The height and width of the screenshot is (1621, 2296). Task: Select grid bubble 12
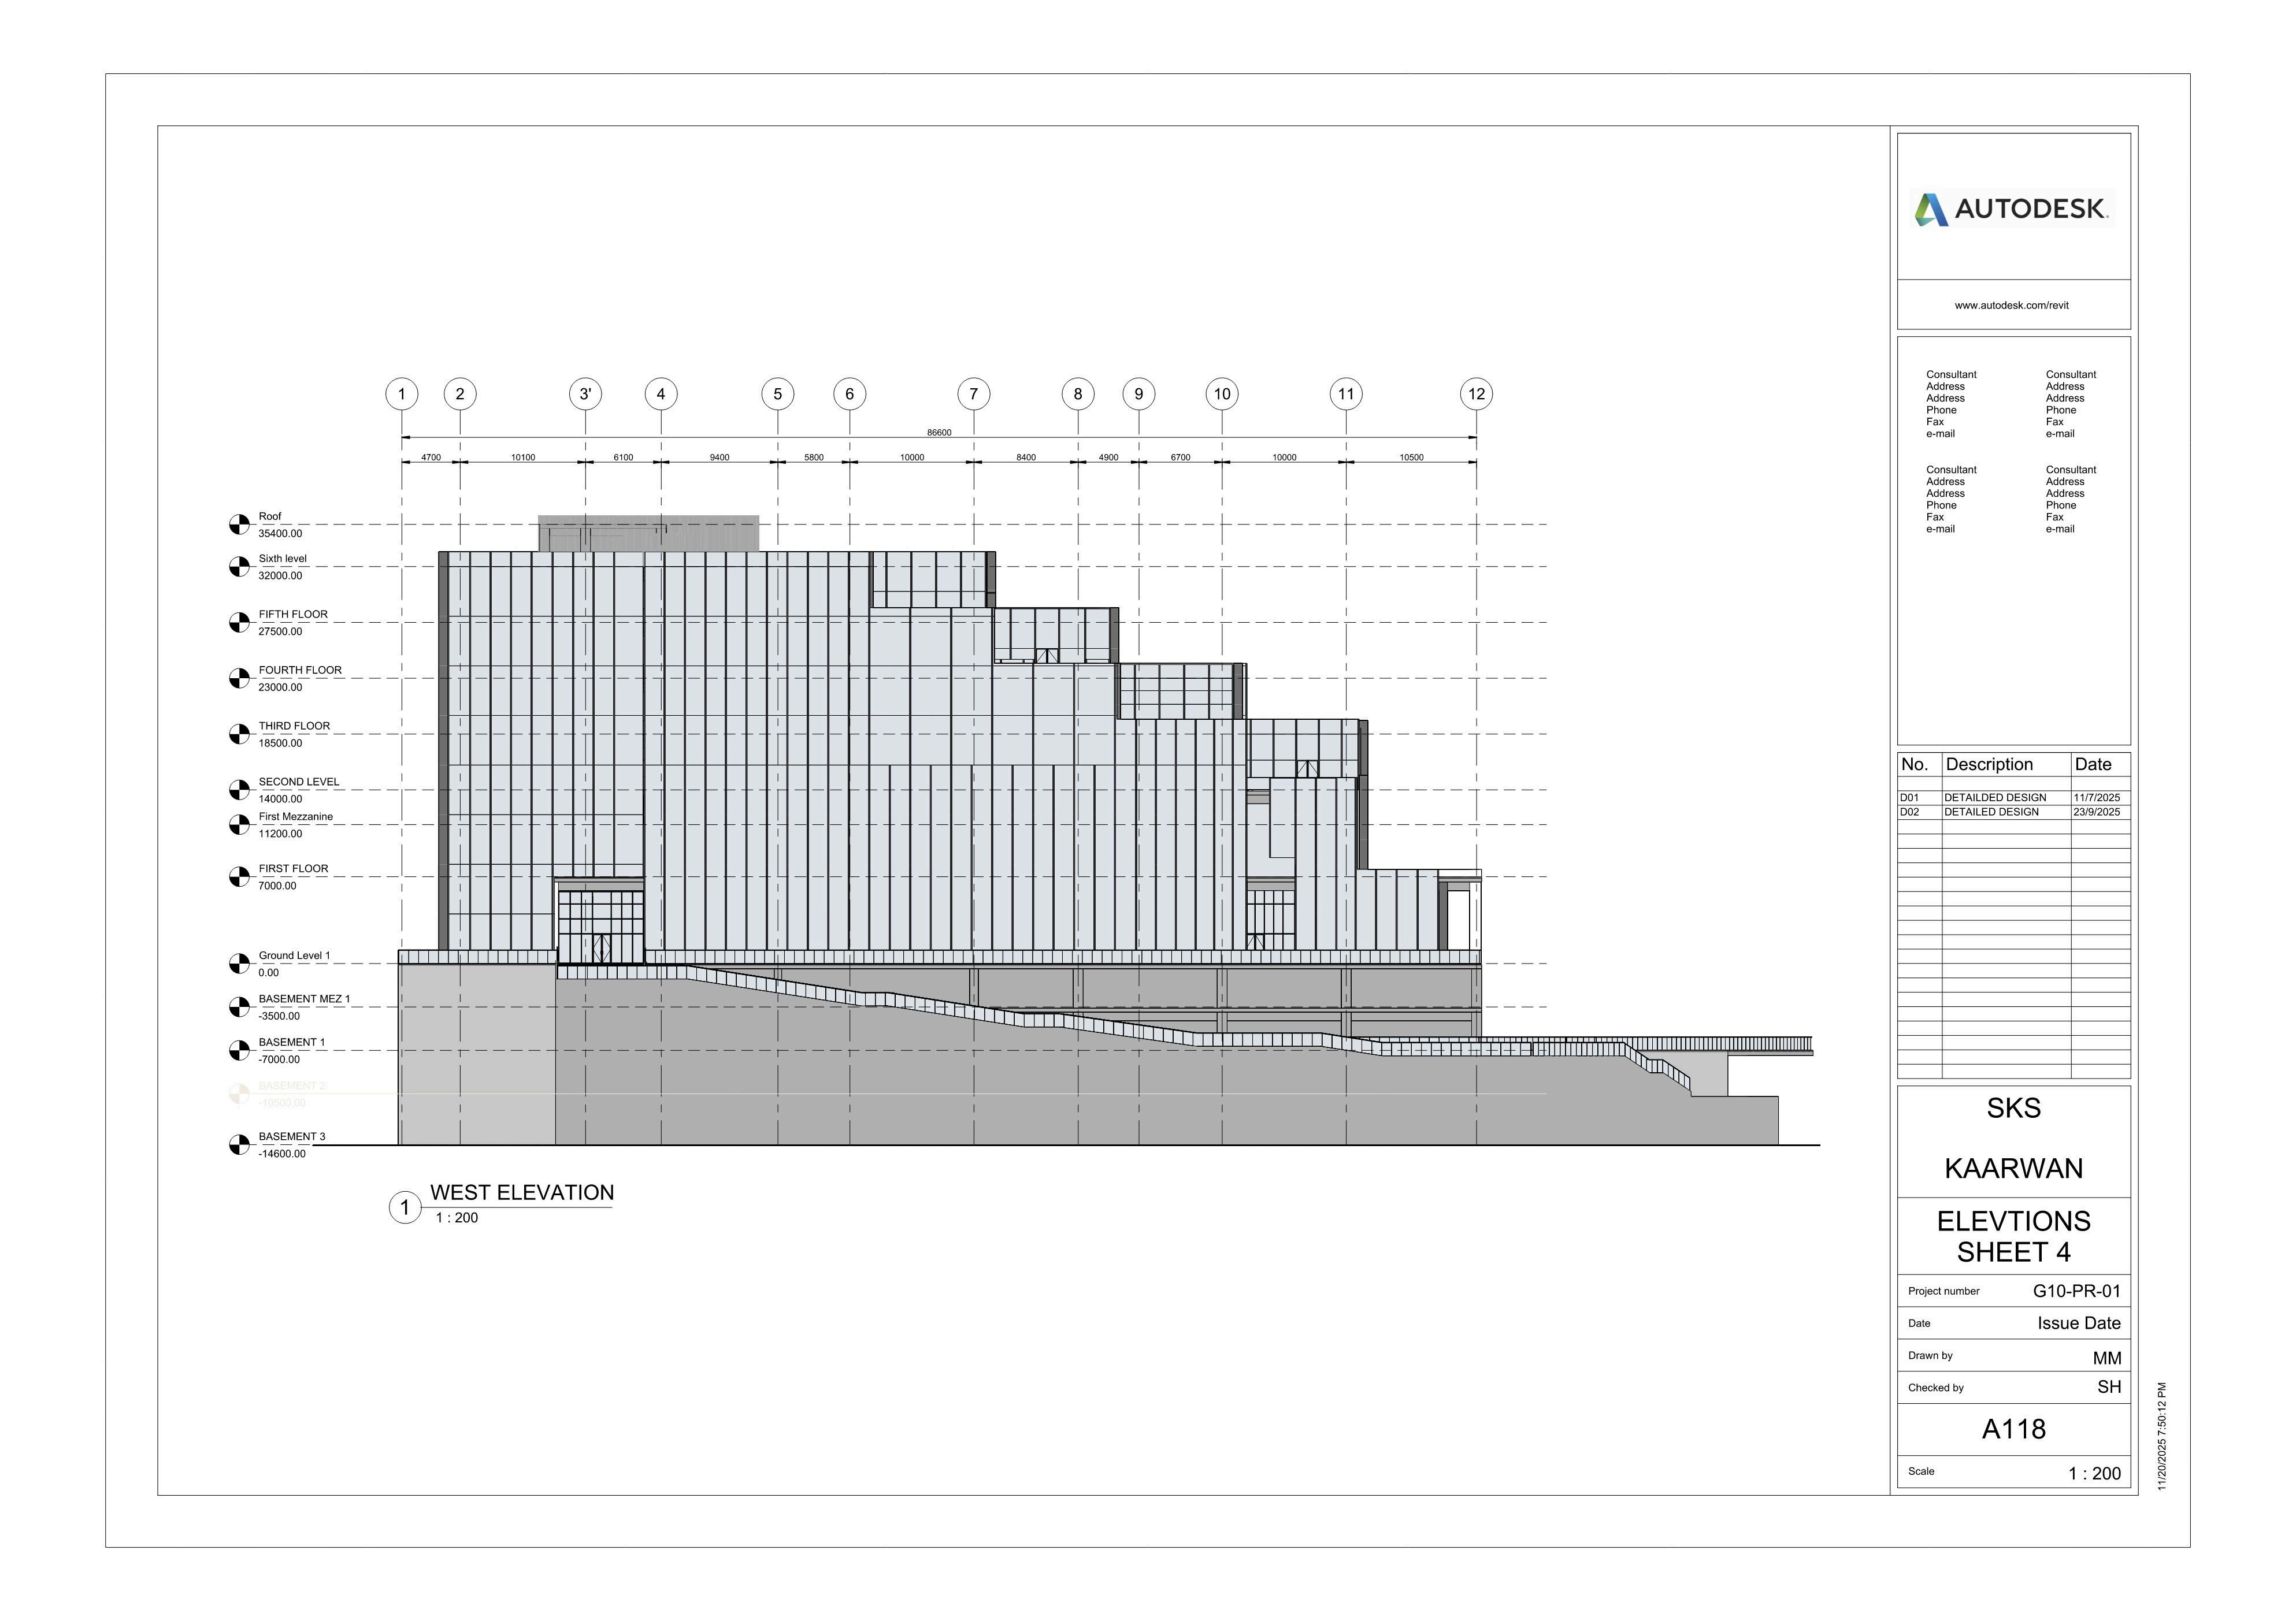point(1476,394)
